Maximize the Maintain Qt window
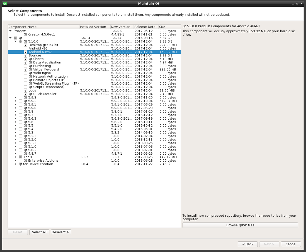Viewport: 306px width, 252px height. tap(297, 4)
